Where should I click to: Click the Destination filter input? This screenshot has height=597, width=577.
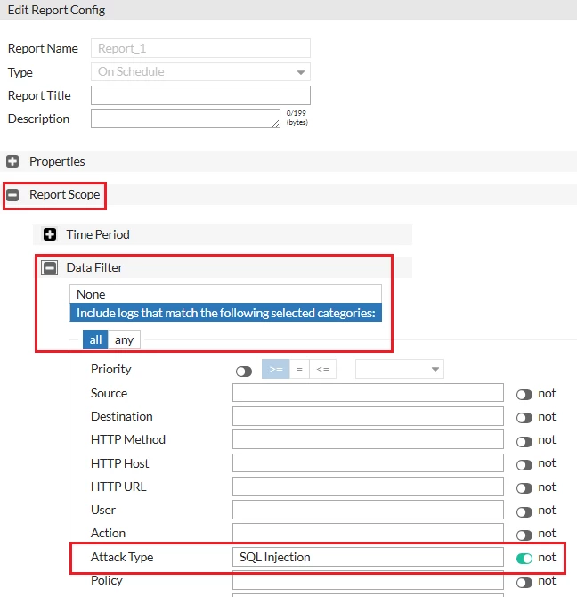pyautogui.click(x=368, y=416)
